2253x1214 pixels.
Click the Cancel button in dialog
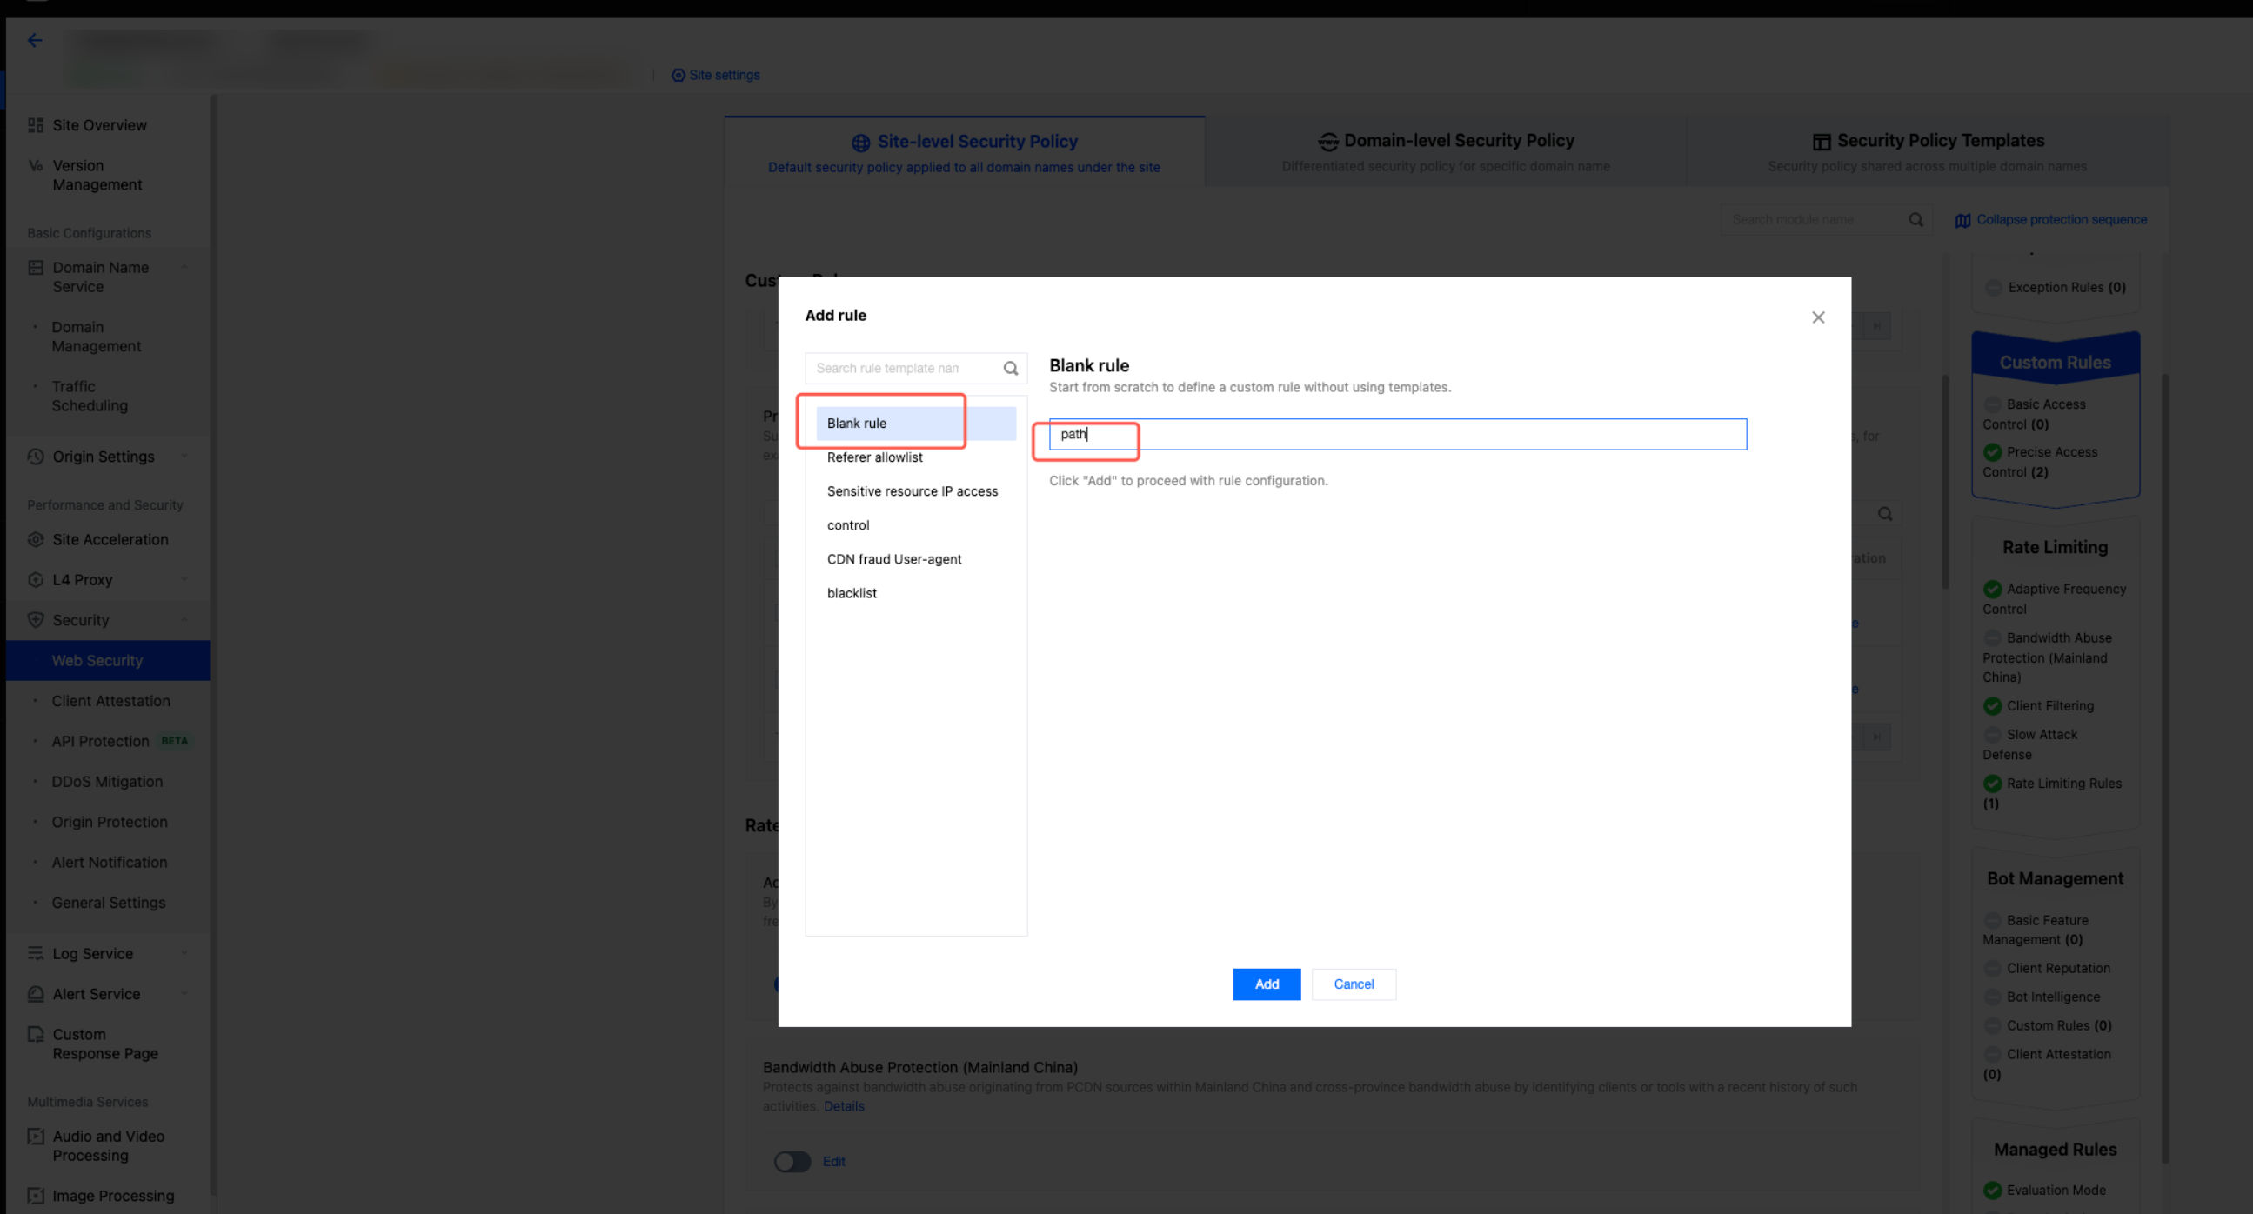coord(1353,984)
